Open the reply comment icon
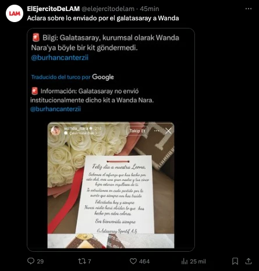 pos(31,261)
